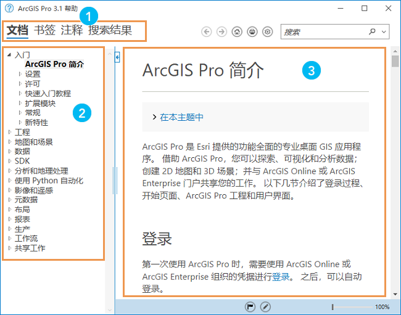Click the magnifier search icon
The width and height of the screenshot is (401, 315).
click(372, 31)
